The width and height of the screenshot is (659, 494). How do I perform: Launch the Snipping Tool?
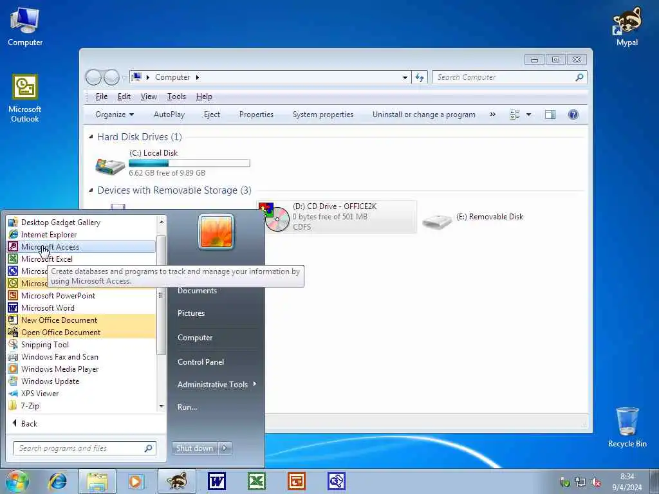pos(81,344)
